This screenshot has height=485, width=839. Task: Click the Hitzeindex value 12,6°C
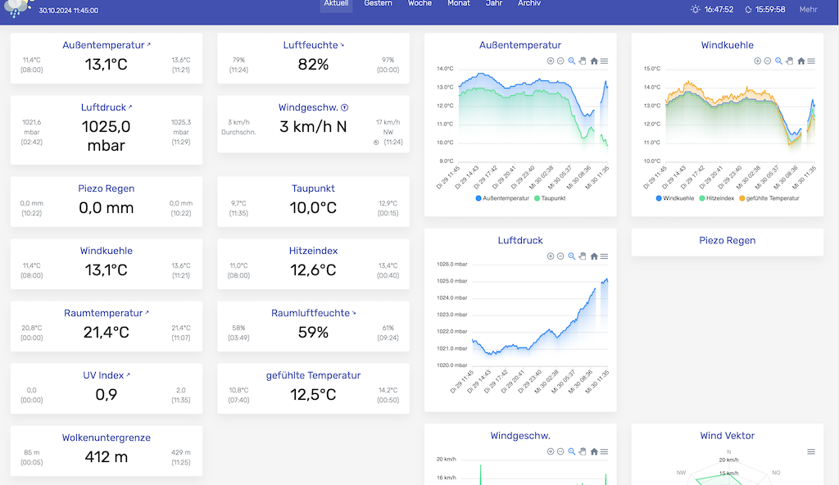pyautogui.click(x=313, y=270)
